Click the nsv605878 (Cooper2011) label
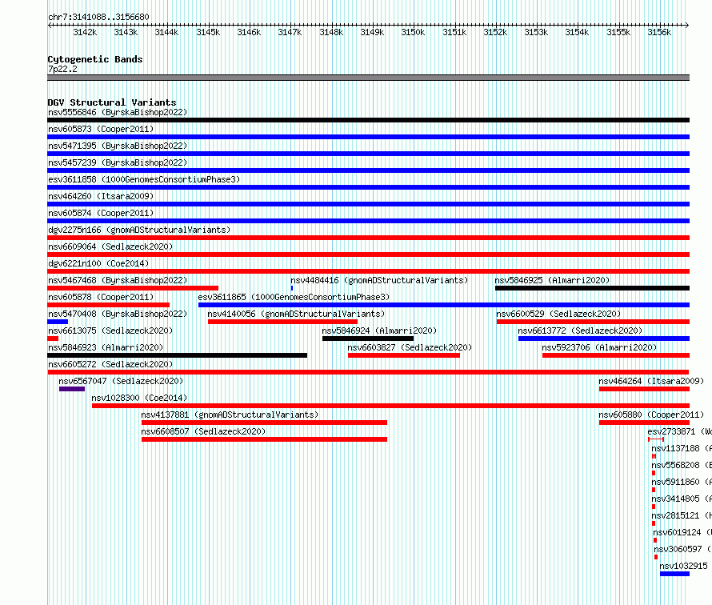The width and height of the screenshot is (712, 605). (x=101, y=297)
